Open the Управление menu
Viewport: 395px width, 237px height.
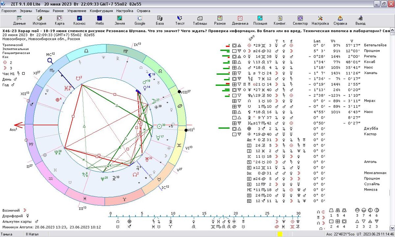point(77,11)
